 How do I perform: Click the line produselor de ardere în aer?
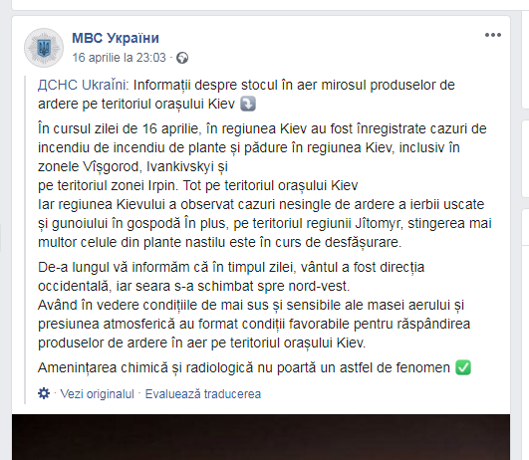click(202, 343)
